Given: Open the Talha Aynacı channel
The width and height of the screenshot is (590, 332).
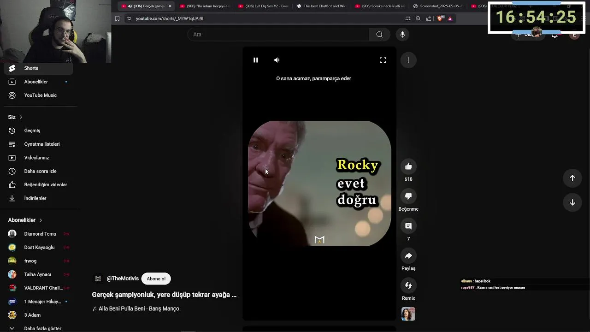Looking at the screenshot, I should coord(39,274).
